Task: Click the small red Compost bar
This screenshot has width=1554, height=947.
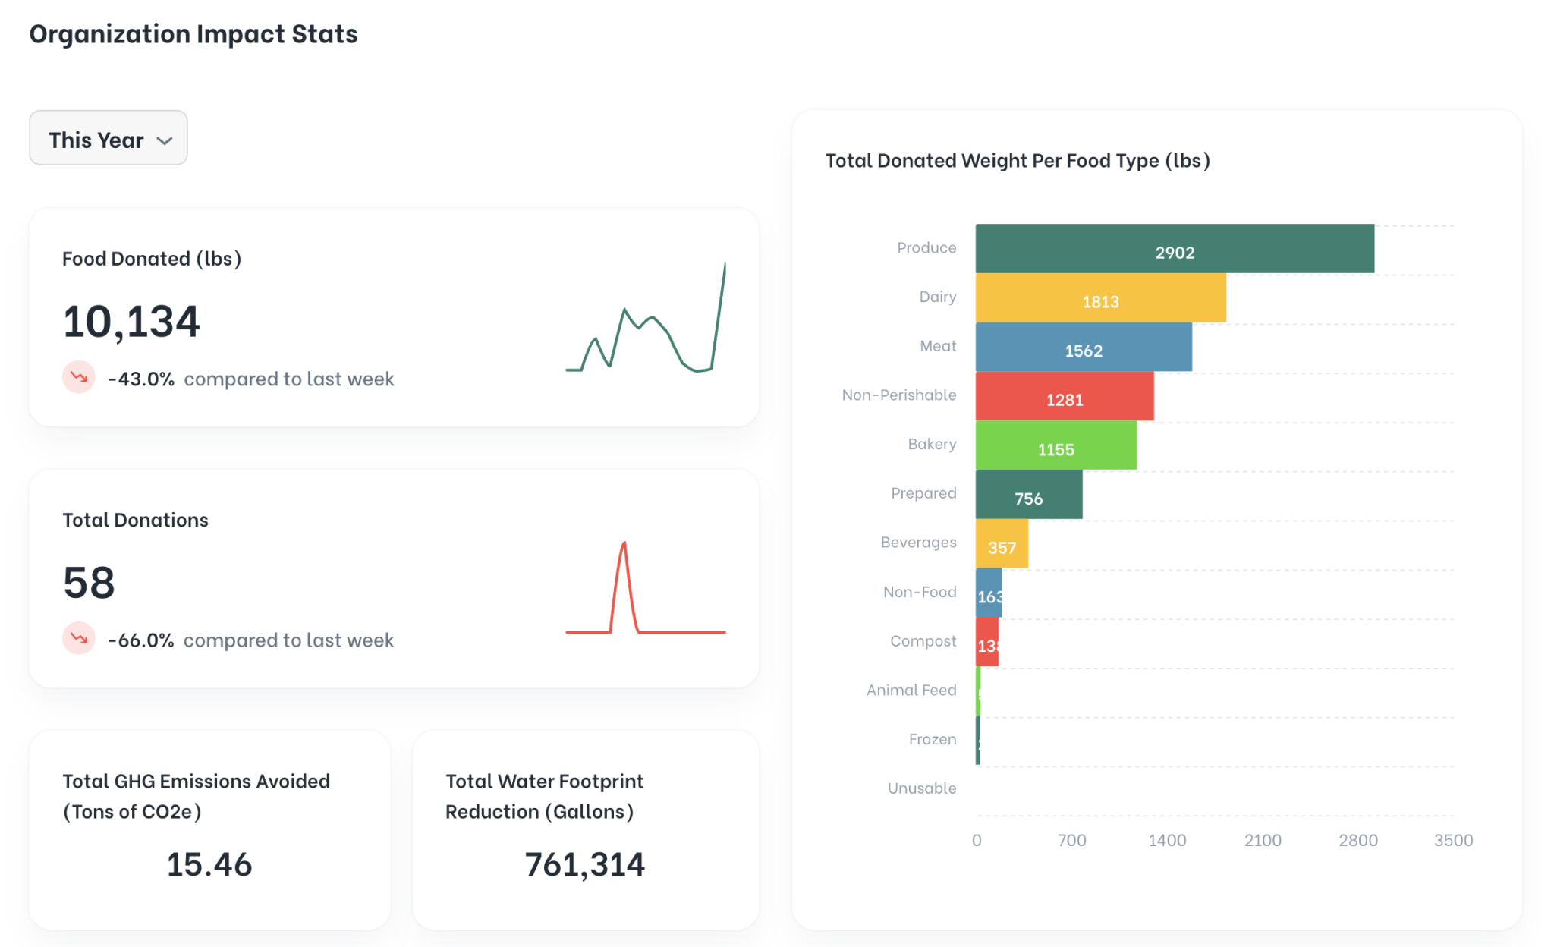Action: point(986,642)
